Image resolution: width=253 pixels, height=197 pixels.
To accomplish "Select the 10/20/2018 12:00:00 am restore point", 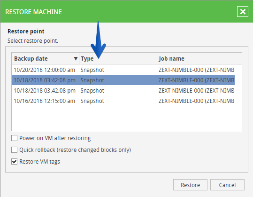I will pos(123,70).
